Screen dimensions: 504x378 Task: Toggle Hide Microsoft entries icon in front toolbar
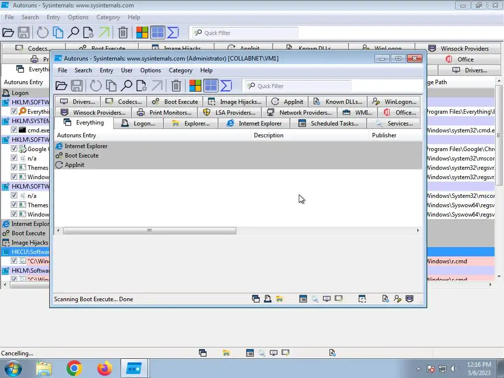pos(195,86)
